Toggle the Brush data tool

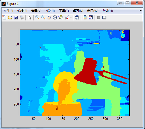pos(67,17)
